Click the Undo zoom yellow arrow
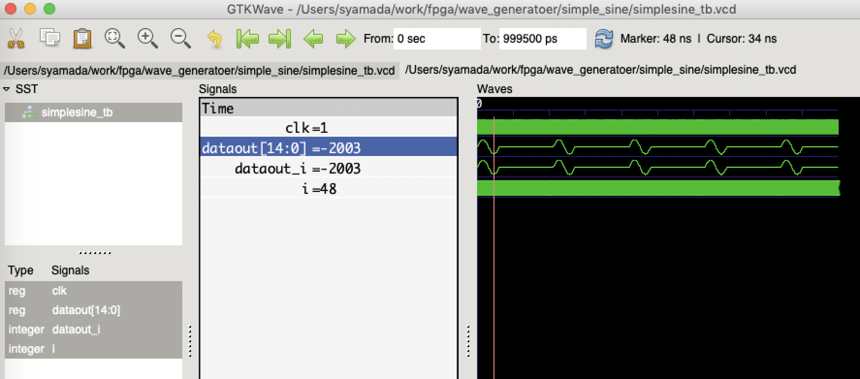Screen dimensions: 860x379 [x=214, y=38]
